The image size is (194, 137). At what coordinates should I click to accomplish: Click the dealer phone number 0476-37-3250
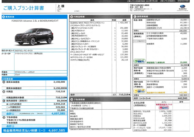point(139,11)
